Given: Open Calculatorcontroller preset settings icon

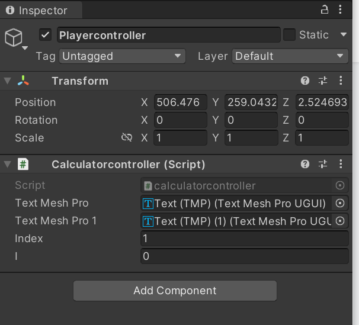Looking at the screenshot, I should [x=323, y=164].
